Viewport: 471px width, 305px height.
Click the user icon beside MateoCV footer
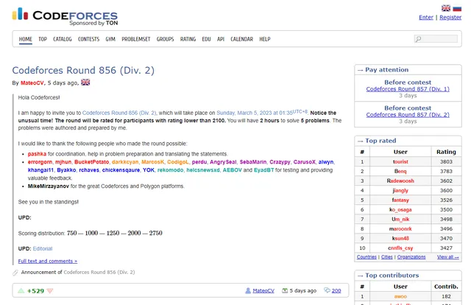(x=248, y=290)
